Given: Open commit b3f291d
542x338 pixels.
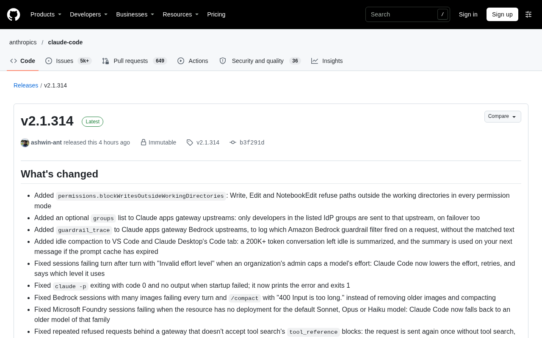Looking at the screenshot, I should pos(252,143).
